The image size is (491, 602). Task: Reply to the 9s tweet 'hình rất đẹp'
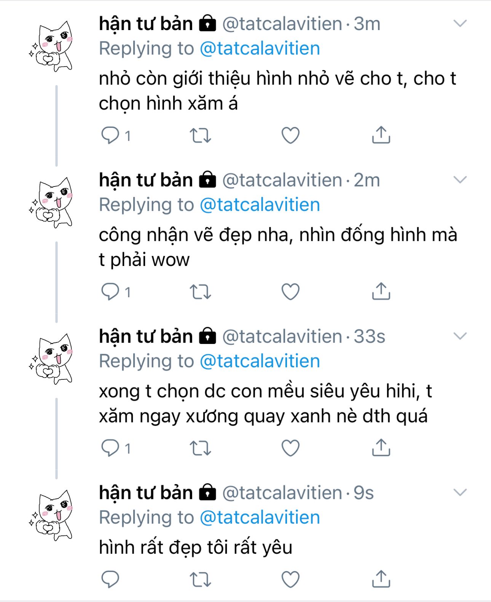[x=110, y=579]
